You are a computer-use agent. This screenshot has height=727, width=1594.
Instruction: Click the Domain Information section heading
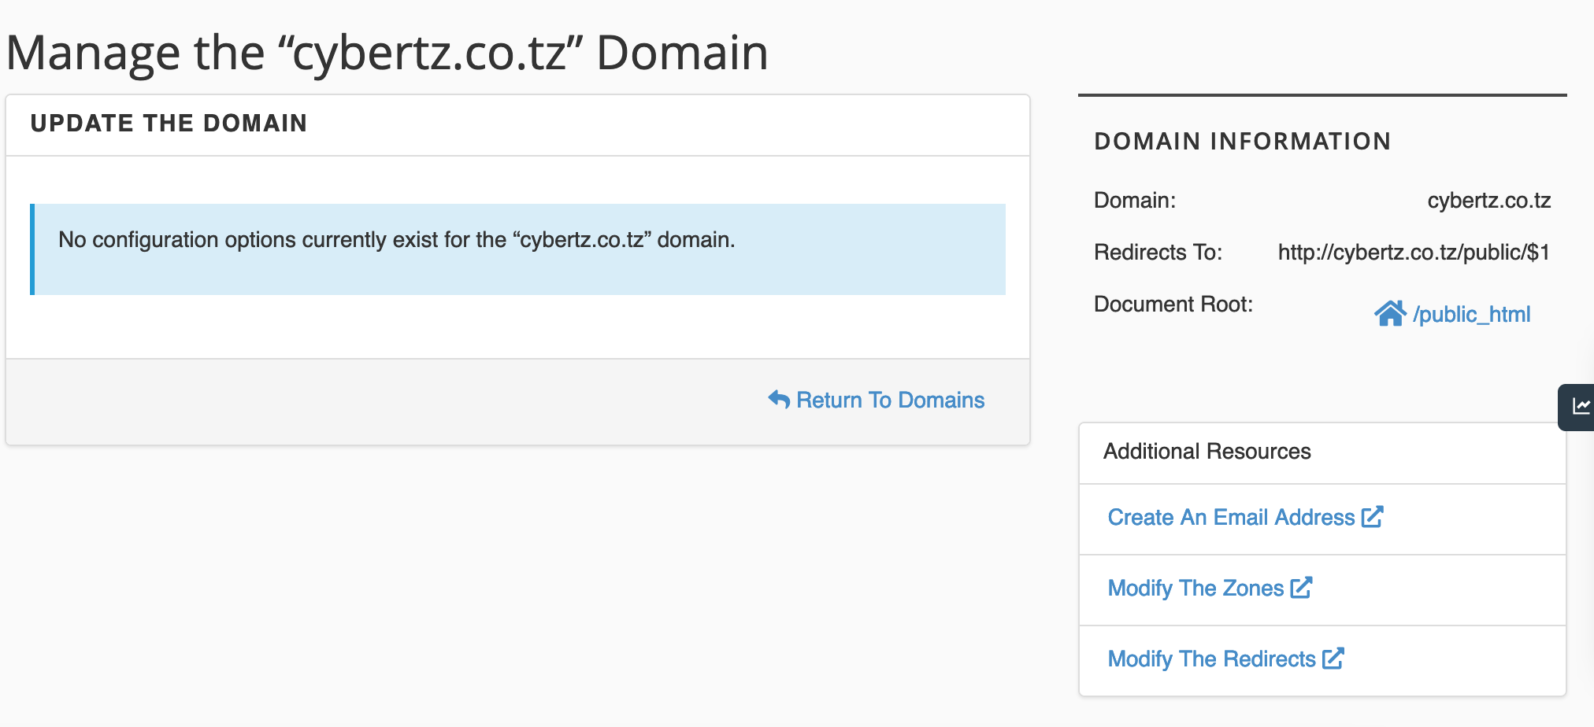tap(1242, 142)
